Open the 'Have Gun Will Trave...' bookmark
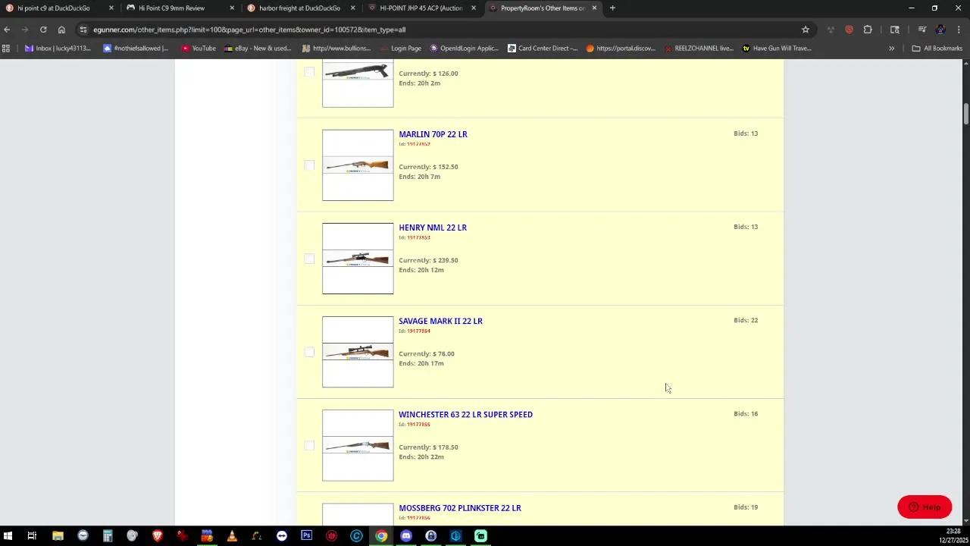This screenshot has width=970, height=546. [777, 49]
